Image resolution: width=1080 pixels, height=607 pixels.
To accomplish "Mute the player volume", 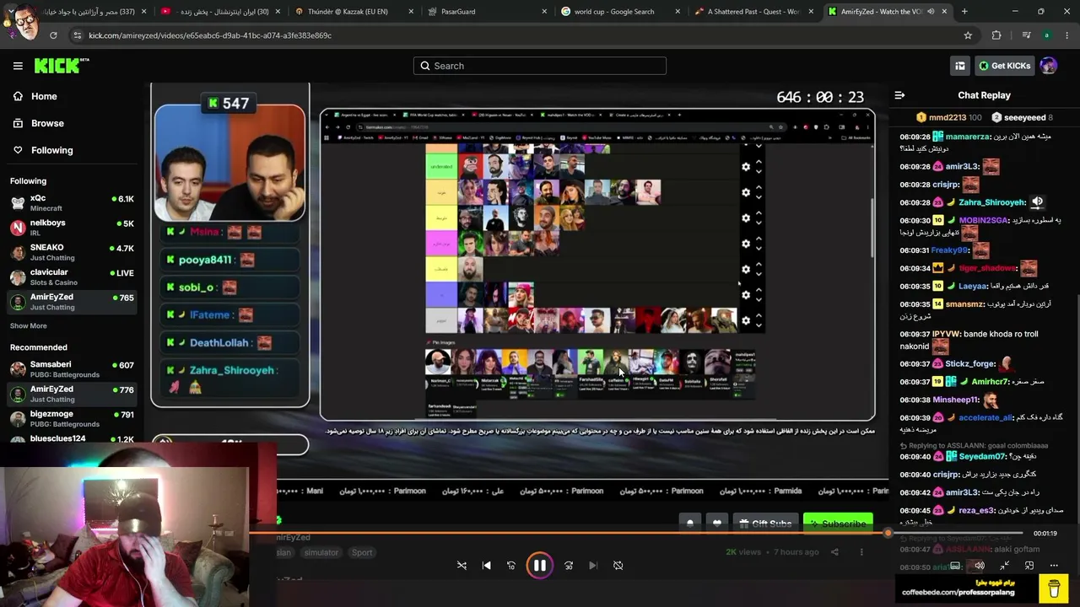I will coord(979,566).
